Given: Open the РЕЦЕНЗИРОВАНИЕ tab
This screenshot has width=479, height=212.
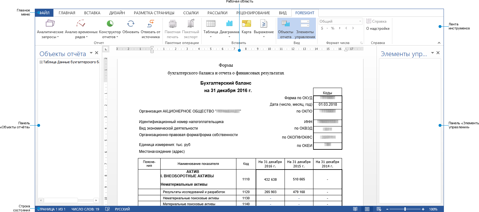Looking at the screenshot, I should click(253, 13).
